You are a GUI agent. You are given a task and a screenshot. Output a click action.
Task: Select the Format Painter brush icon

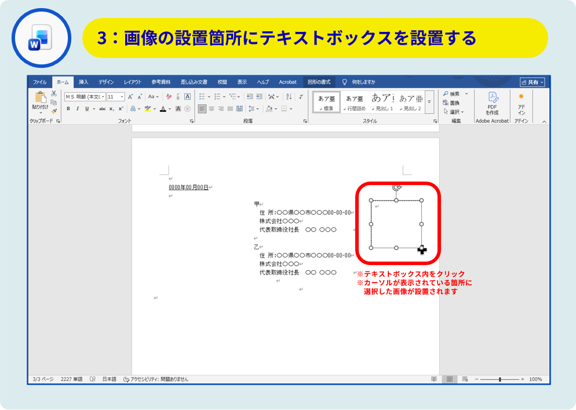click(x=54, y=111)
